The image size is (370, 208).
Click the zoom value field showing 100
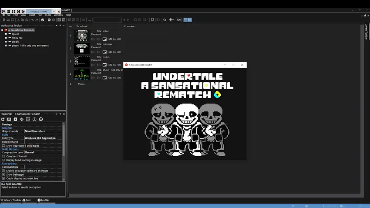point(179,20)
